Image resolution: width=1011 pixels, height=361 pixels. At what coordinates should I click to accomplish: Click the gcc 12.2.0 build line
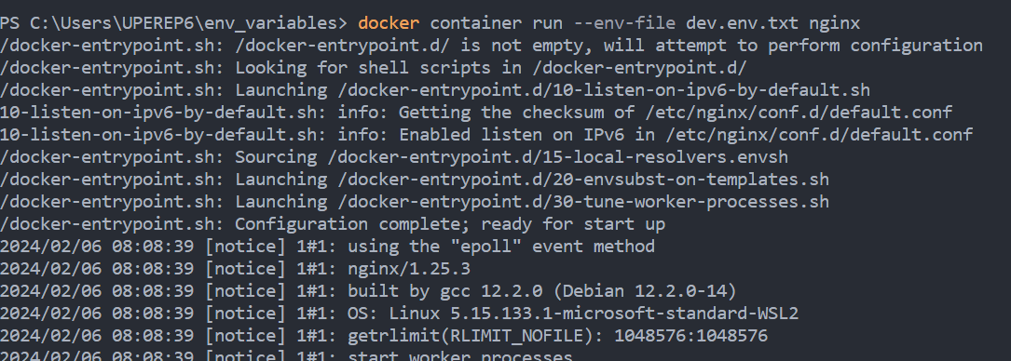click(x=368, y=291)
